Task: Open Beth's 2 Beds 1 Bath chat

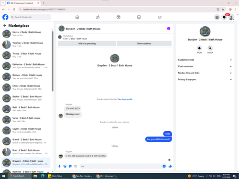Action: click(x=26, y=109)
